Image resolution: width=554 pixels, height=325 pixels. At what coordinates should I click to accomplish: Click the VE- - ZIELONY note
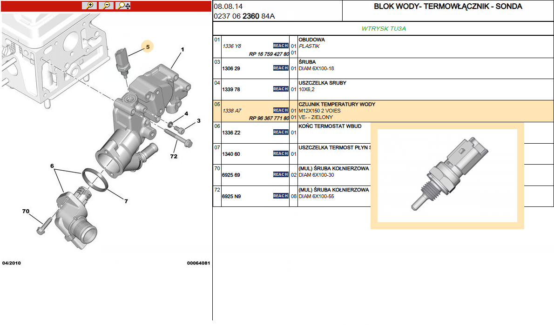tap(316, 117)
